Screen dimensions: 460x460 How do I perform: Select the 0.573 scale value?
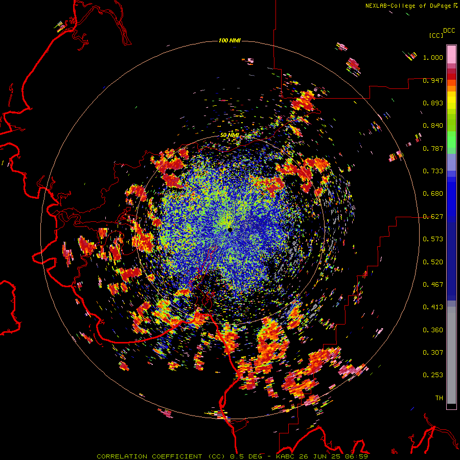[433, 239]
